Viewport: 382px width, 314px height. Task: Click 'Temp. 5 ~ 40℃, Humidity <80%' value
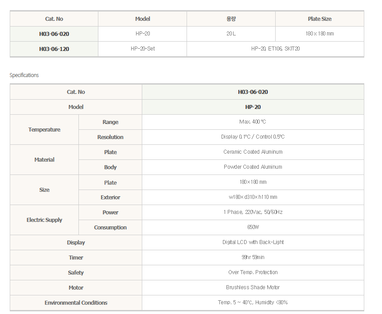(x=253, y=302)
